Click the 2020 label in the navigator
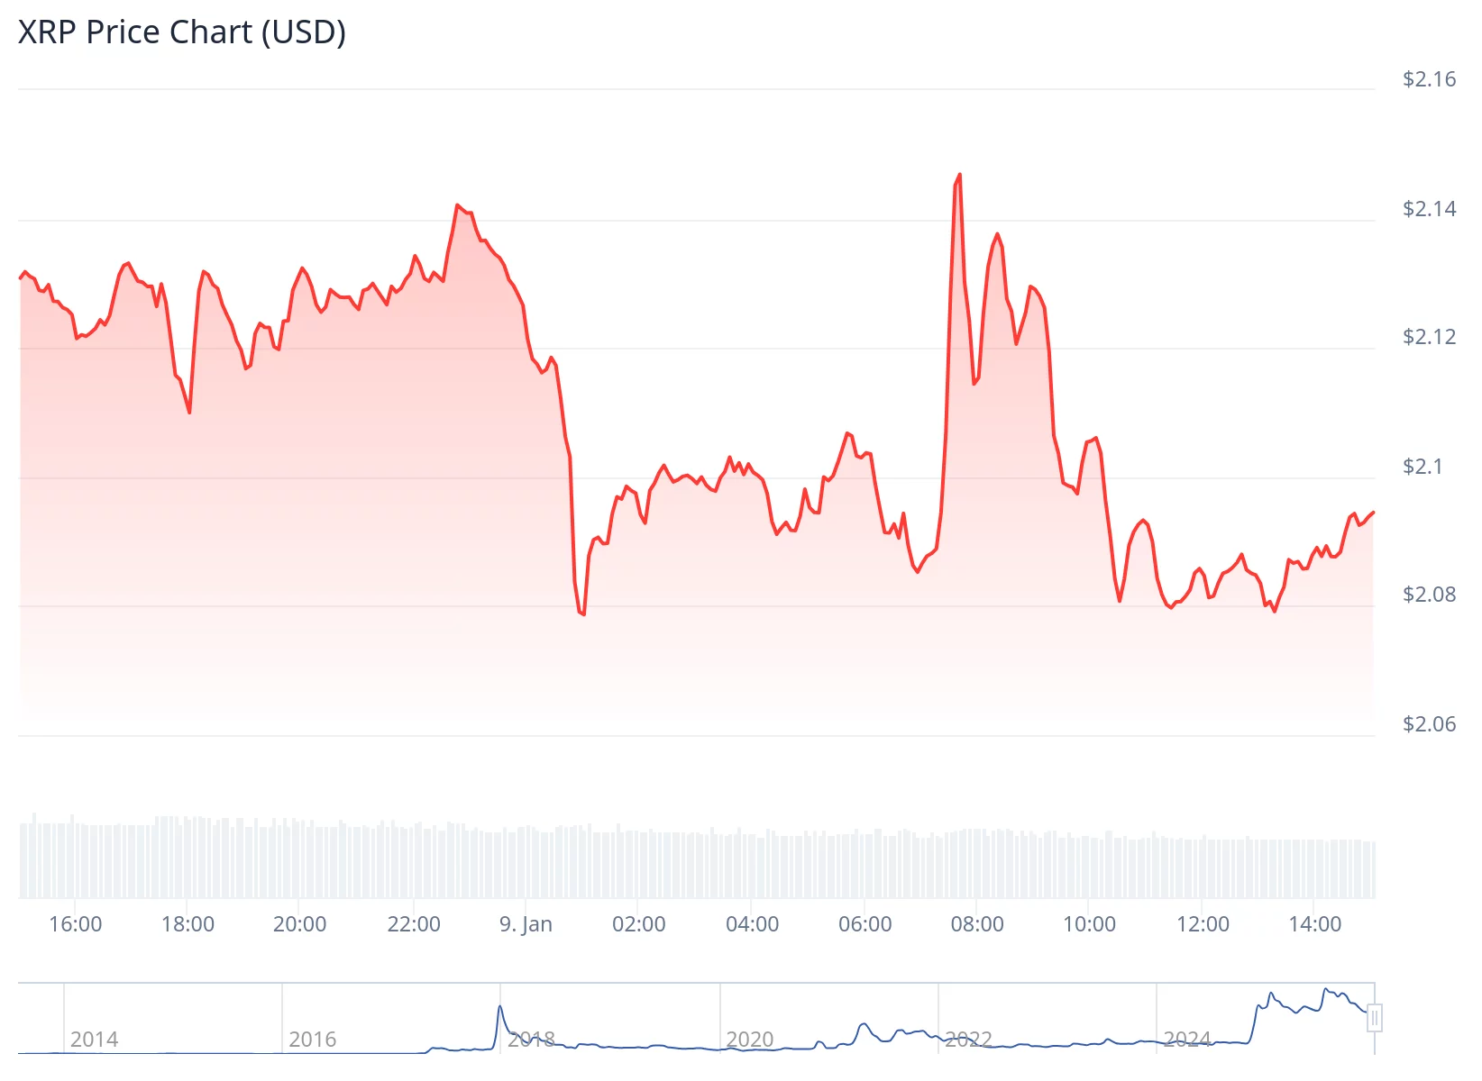 click(x=750, y=1040)
